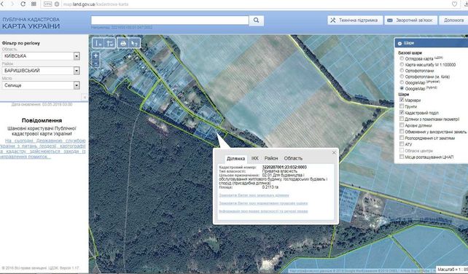Activate the parcel info pointer tool

tap(135, 43)
